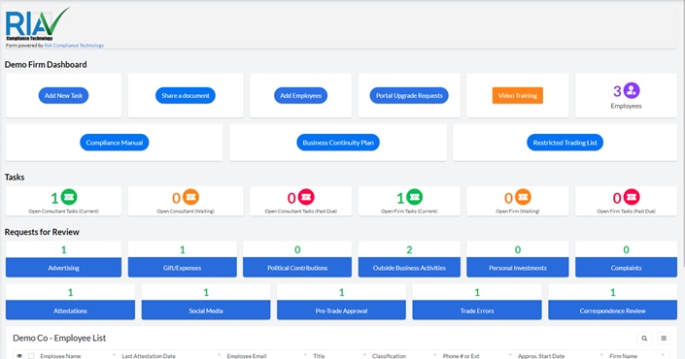Image resolution: width=685 pixels, height=359 pixels.
Task: Open Gift/Expenses review requests
Action: (x=182, y=268)
